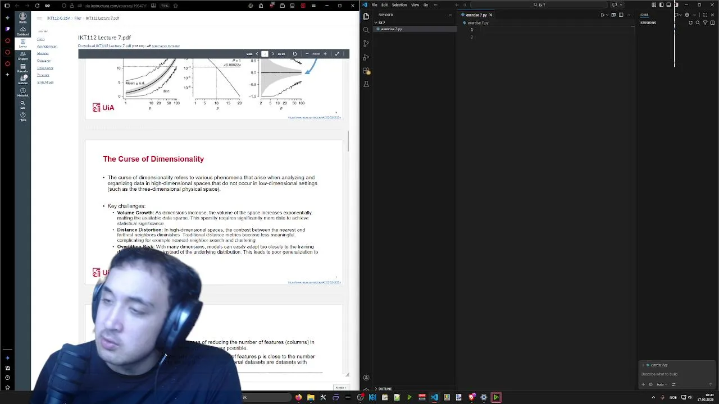The image size is (719, 404).
Task: Download IKT112 Lecture 7.pdf link
Action: [104, 46]
